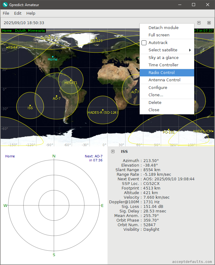The image size is (215, 265).
Task: Open the ISS satellite selector dropdown
Action: (x=113, y=151)
